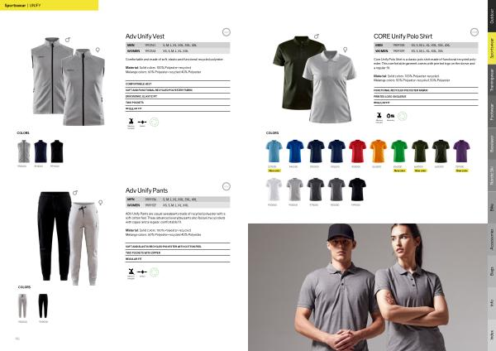Viewport: 496px width, 351px height.
Task: Click the Adv Unify Pants heading
Action: (x=146, y=190)
